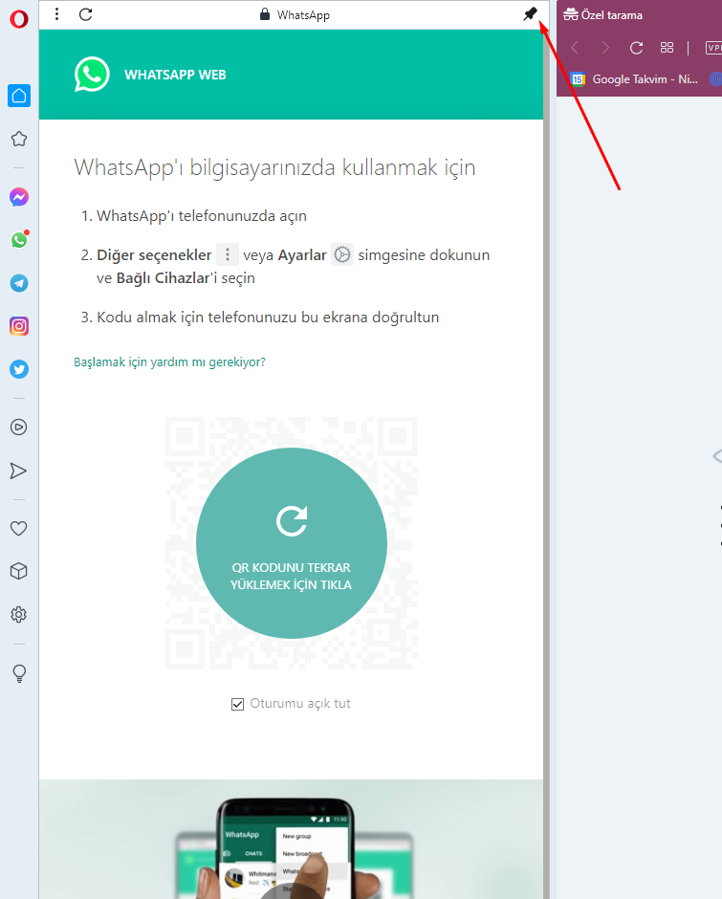Image resolution: width=722 pixels, height=899 pixels.
Task: Go back in the private browsing window
Action: point(575,48)
